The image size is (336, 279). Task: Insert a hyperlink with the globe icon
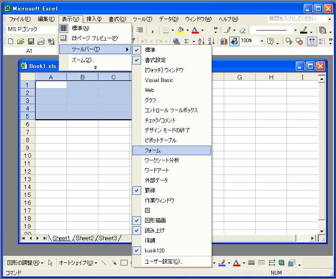point(176,41)
